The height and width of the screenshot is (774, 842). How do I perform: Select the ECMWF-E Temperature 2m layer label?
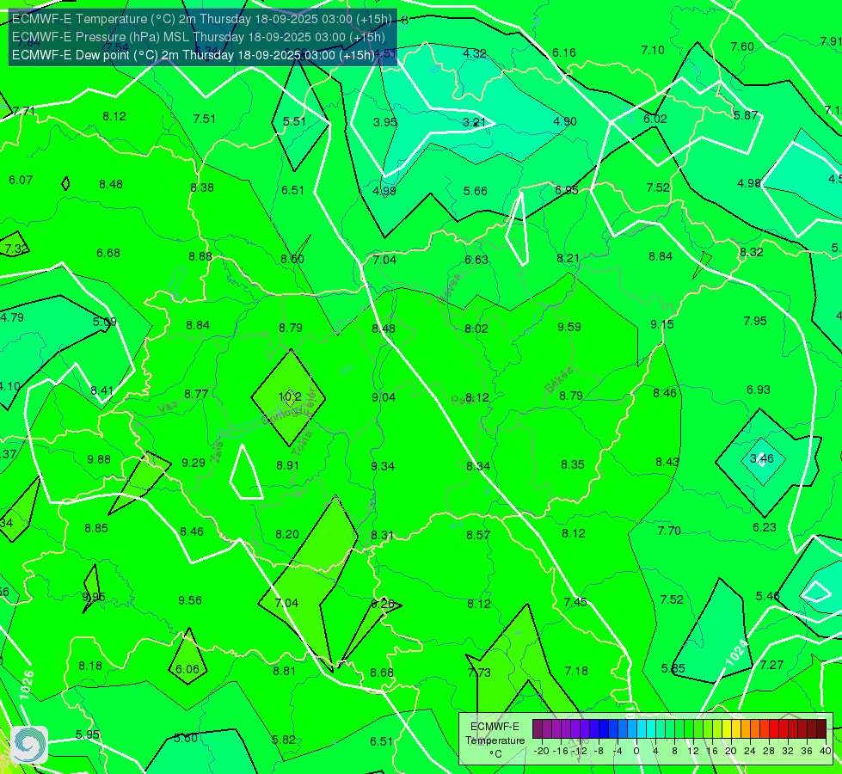[202, 19]
